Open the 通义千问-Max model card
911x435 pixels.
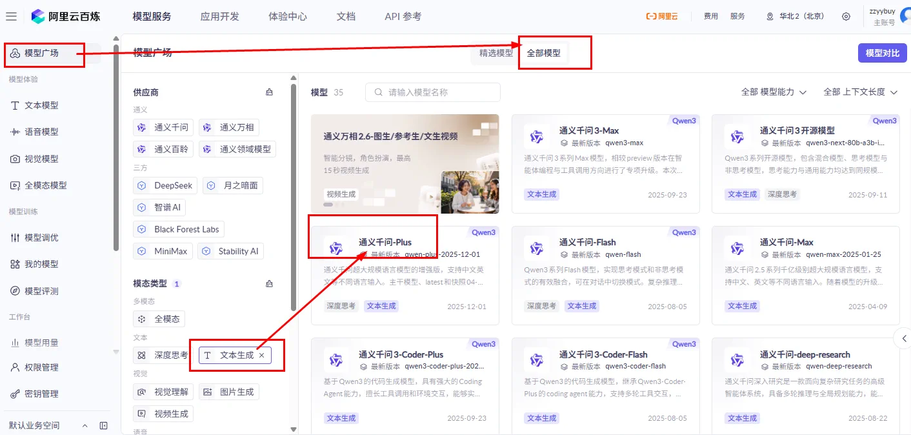(806, 276)
